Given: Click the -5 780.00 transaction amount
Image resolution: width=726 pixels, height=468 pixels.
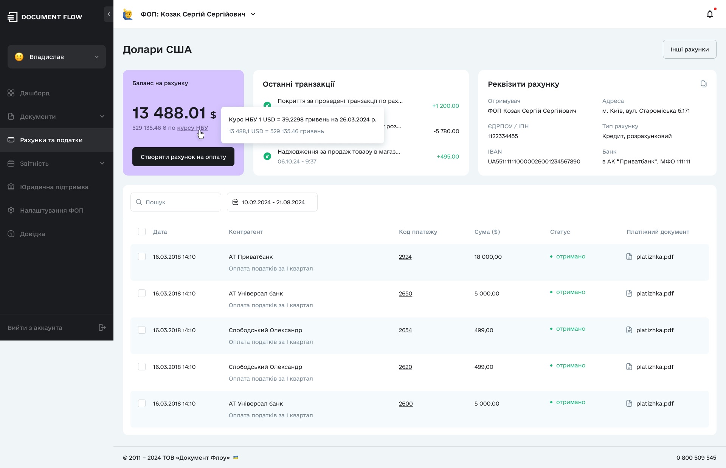Looking at the screenshot, I should [x=446, y=131].
